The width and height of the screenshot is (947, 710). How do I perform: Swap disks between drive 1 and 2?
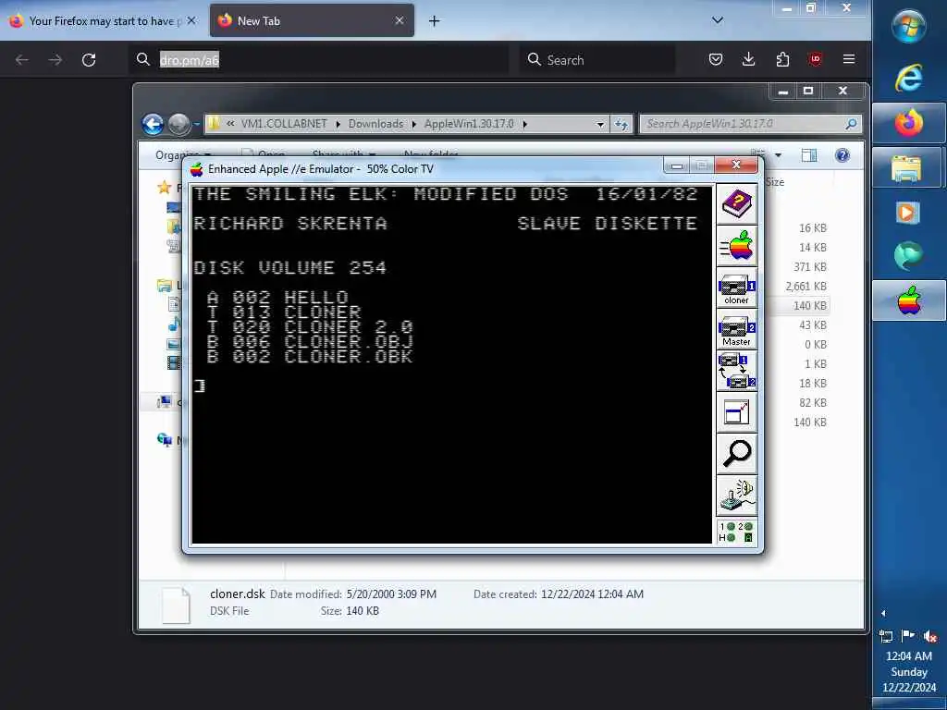[736, 371]
